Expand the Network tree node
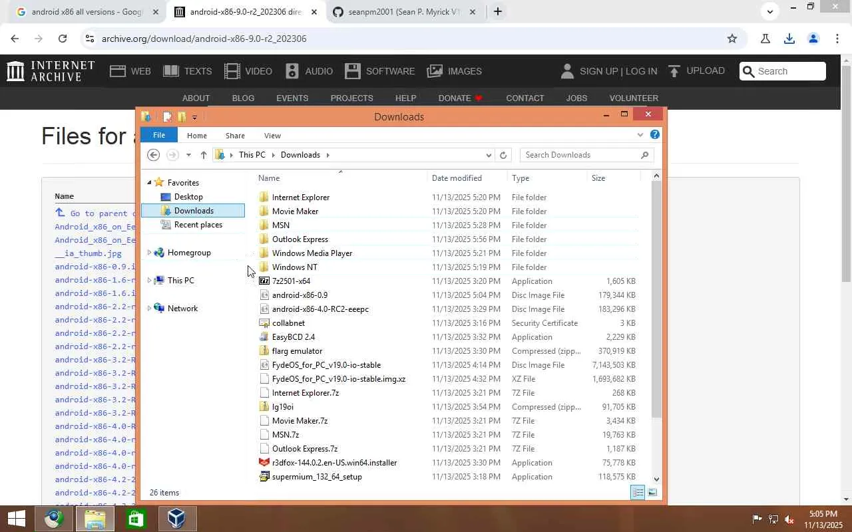This screenshot has width=852, height=532. [x=149, y=309]
